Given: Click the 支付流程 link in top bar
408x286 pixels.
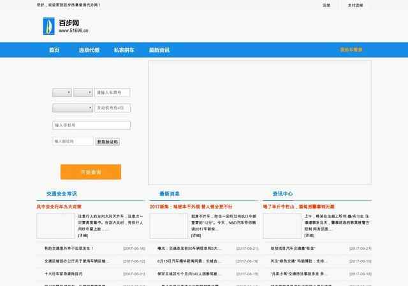Looking at the screenshot, I should point(356,5).
